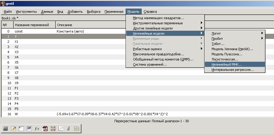
Task: Select variable X5 row
Action: (x=137, y=62)
